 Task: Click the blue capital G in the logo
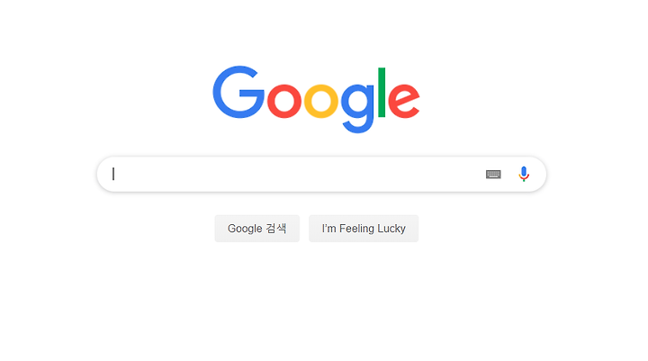click(238, 92)
